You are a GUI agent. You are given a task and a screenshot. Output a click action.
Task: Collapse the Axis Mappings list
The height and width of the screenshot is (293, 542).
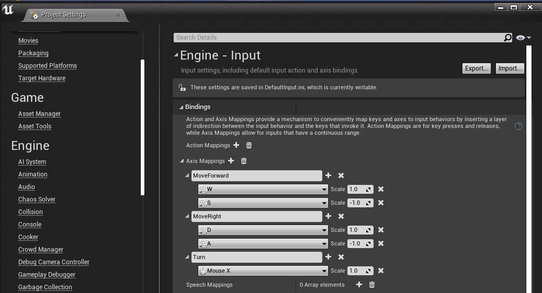(x=182, y=161)
